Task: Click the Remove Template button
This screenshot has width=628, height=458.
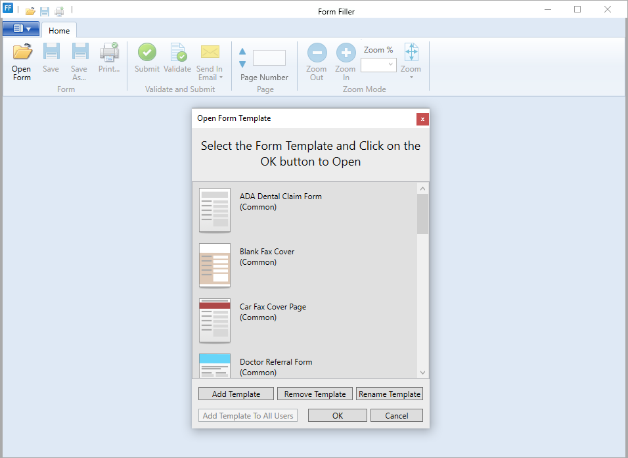Action: coord(315,394)
